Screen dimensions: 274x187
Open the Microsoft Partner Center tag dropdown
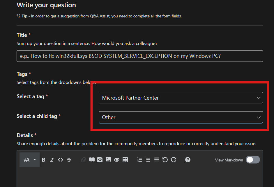pyautogui.click(x=181, y=98)
